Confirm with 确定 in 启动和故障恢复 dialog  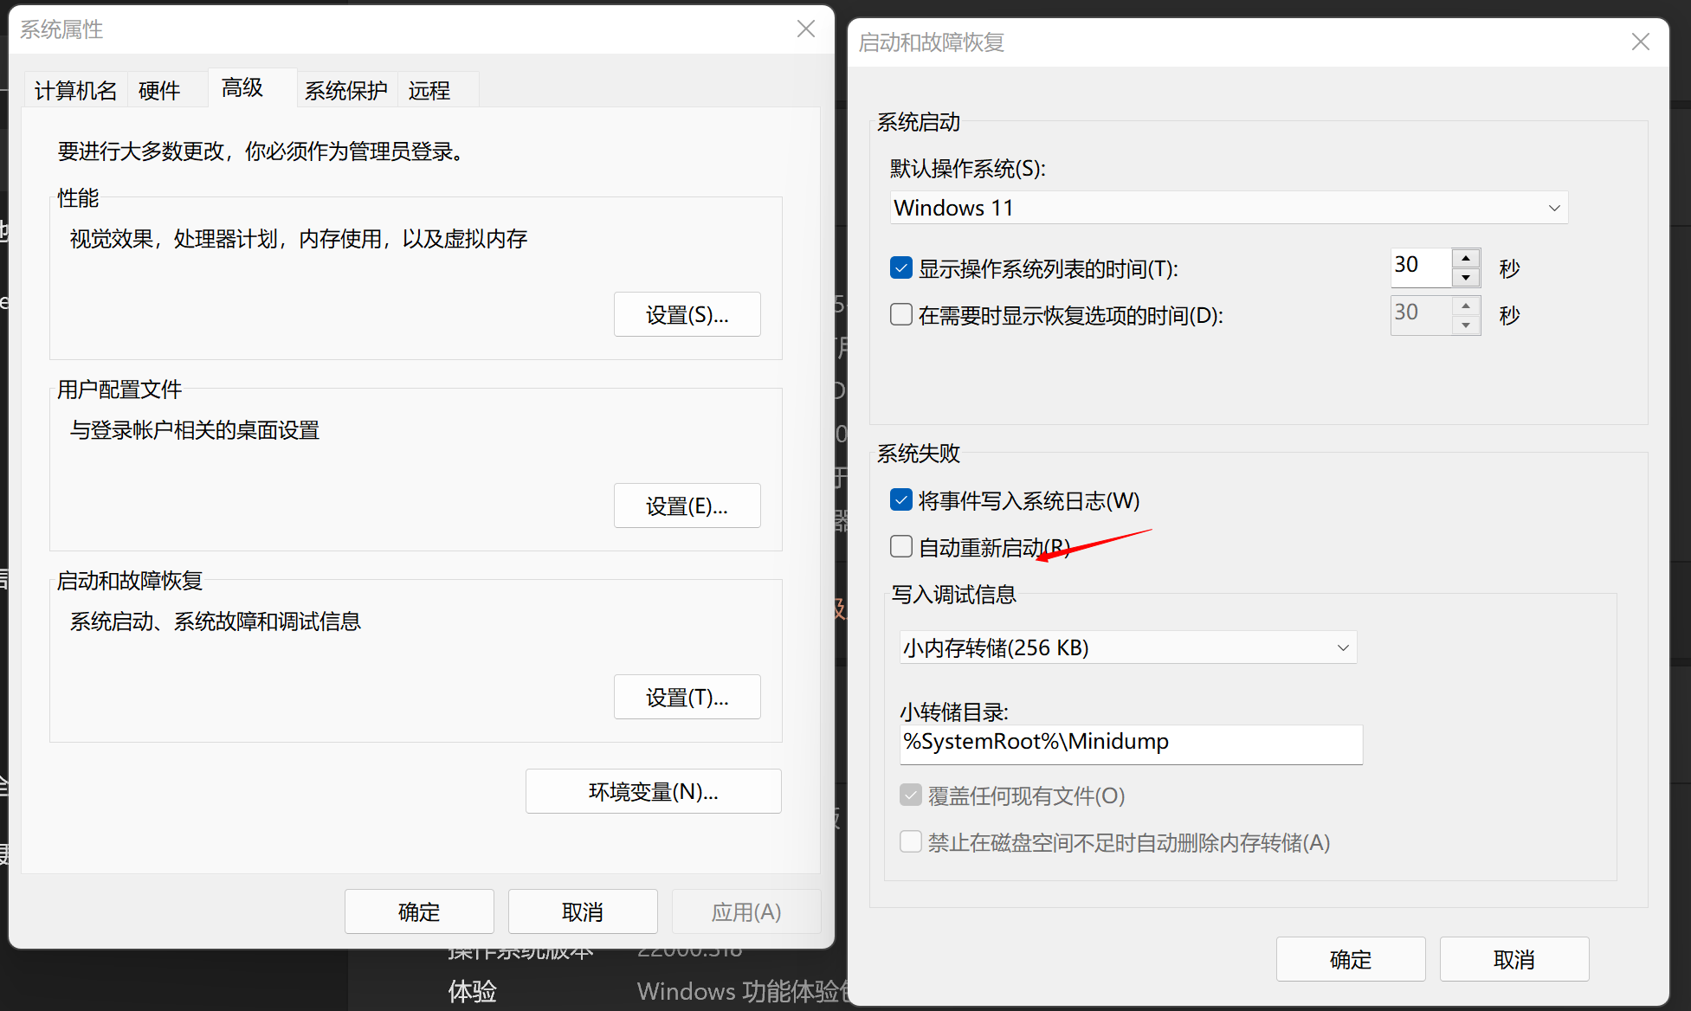[1350, 959]
